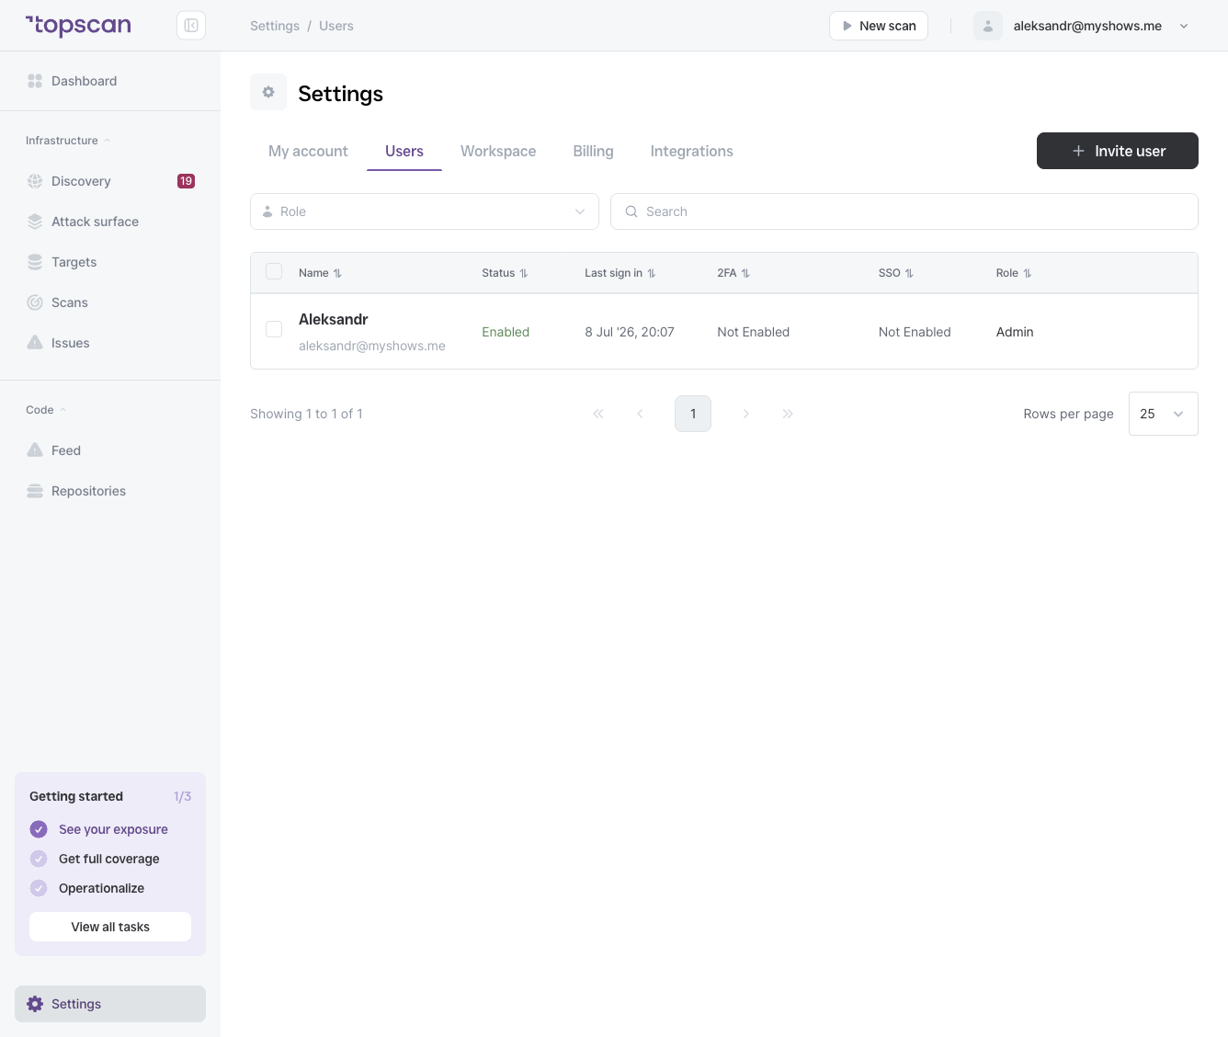Toggle See your exposure task checkmark
This screenshot has height=1037, width=1228.
(x=39, y=829)
